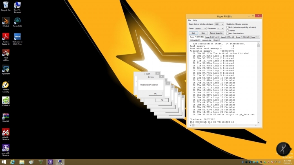Show the taskbar clock and date
Viewport: 294px width, 165px height.
(x=287, y=162)
